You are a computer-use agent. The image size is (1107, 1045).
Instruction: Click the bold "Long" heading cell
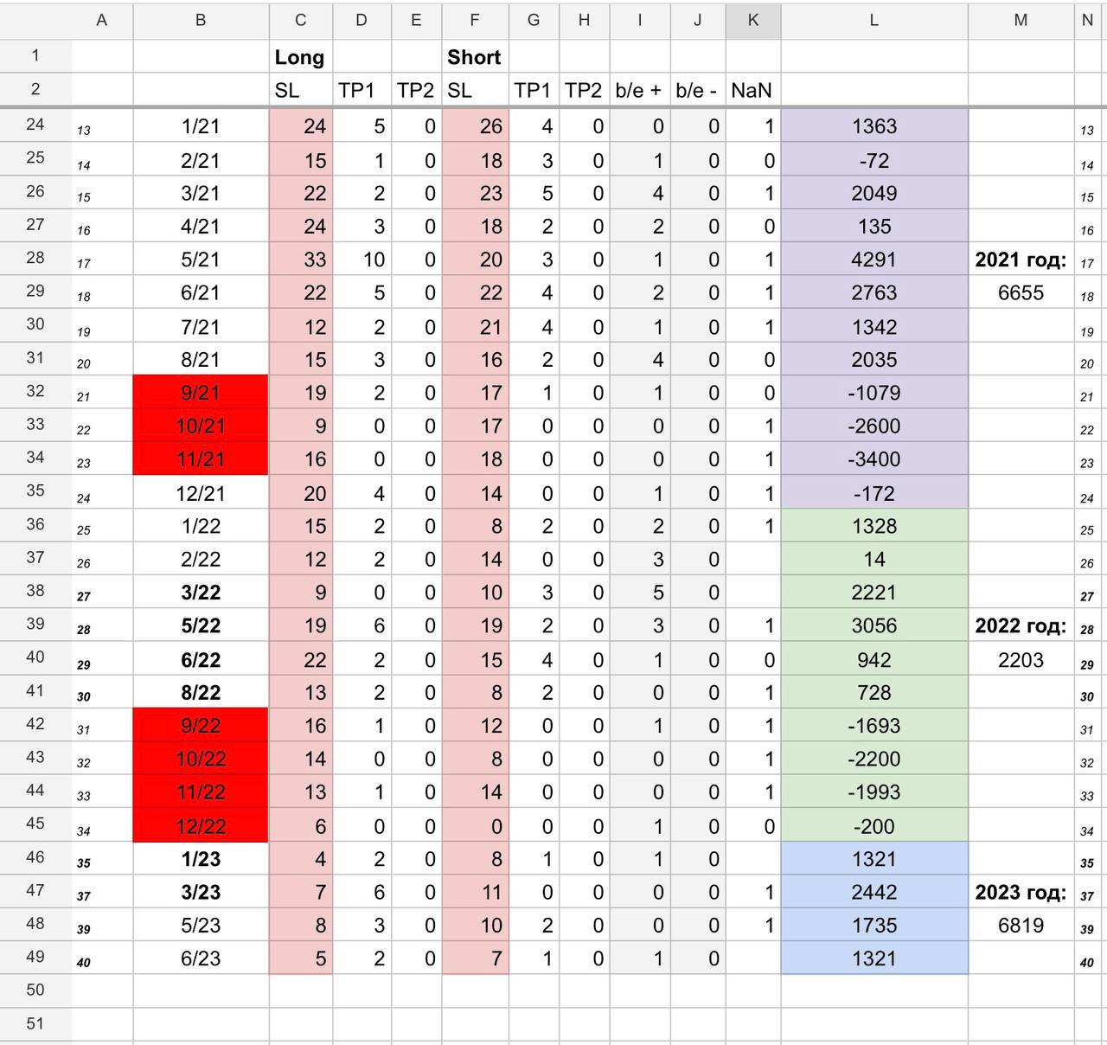(300, 57)
